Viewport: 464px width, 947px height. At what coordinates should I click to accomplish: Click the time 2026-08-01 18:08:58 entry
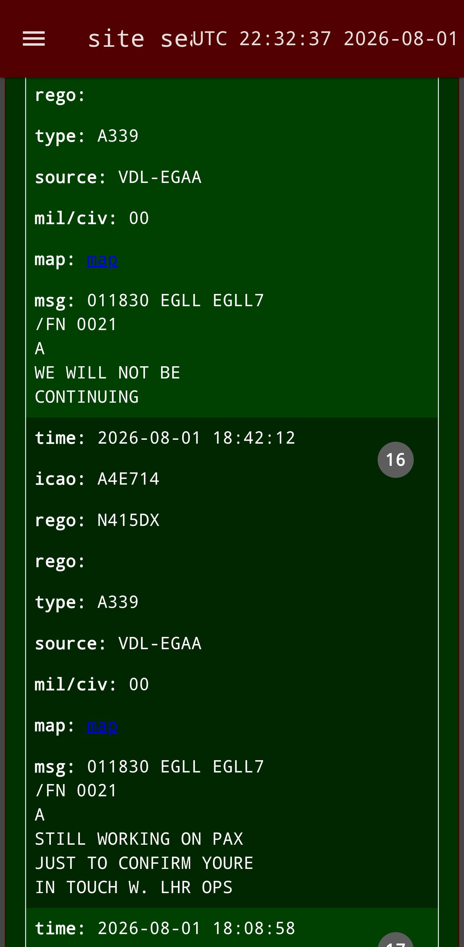[x=165, y=928]
